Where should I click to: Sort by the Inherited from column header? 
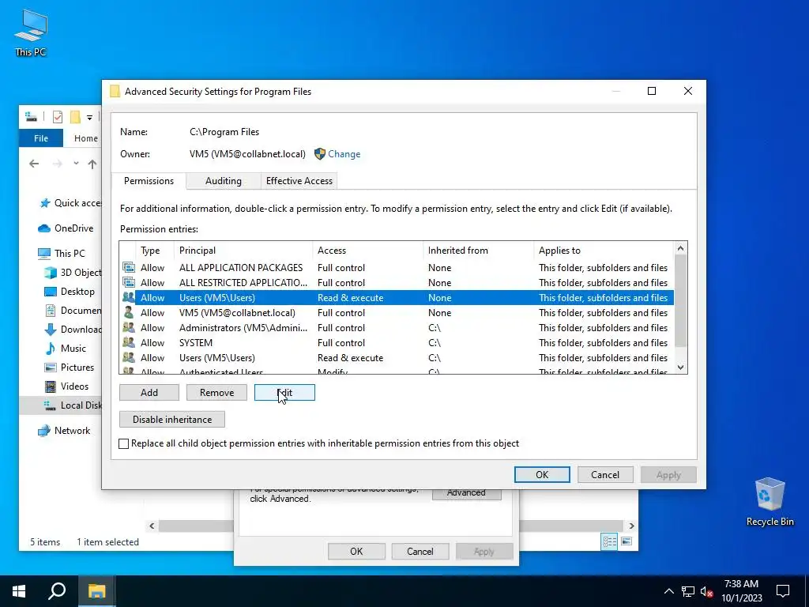[478, 251]
